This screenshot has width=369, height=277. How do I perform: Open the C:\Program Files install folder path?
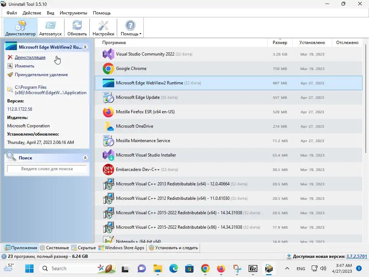coord(50,90)
